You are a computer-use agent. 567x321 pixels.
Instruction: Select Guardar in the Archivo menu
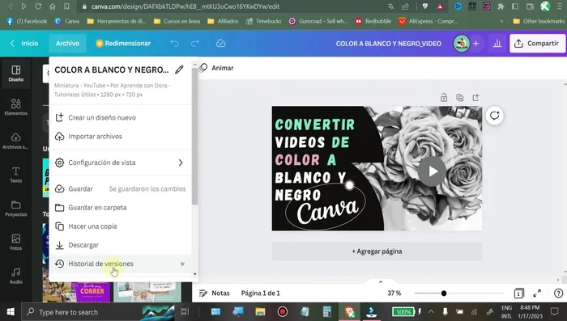tap(120, 189)
